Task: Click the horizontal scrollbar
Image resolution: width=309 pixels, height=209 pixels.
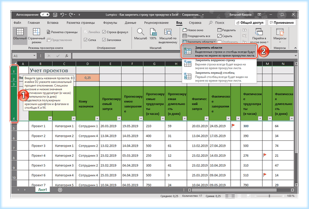Action: click(234, 190)
